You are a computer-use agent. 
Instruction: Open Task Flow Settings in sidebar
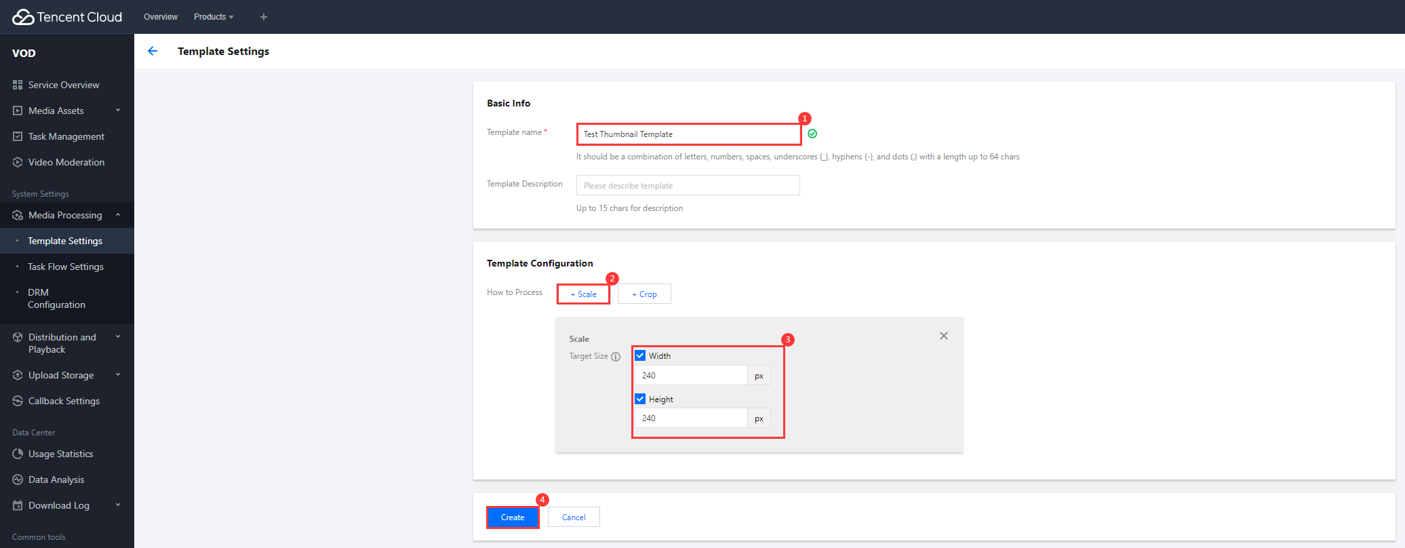[67, 267]
